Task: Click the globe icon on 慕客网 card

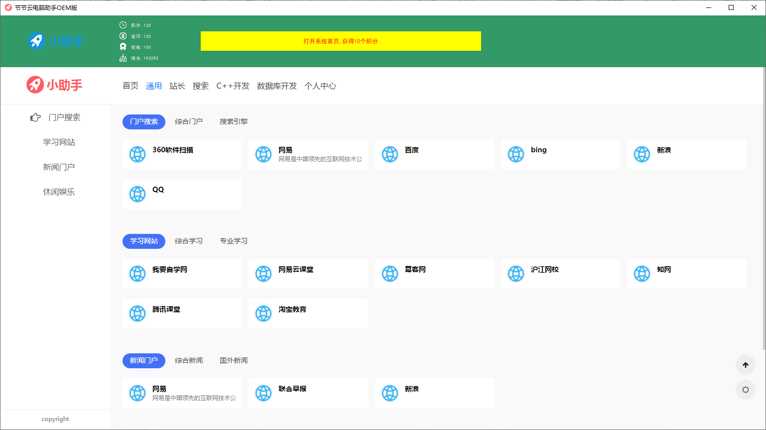Action: tap(390, 274)
